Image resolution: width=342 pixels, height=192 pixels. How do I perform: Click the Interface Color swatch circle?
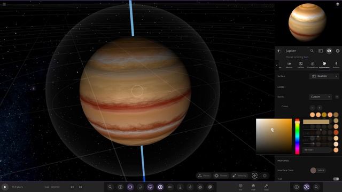click(313, 170)
